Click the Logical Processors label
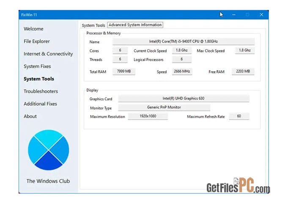 coord(148,60)
